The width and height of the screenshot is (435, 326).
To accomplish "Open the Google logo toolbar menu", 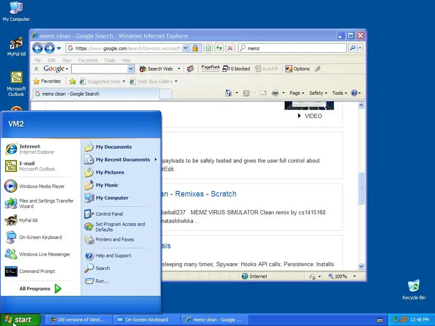I will click(x=56, y=68).
